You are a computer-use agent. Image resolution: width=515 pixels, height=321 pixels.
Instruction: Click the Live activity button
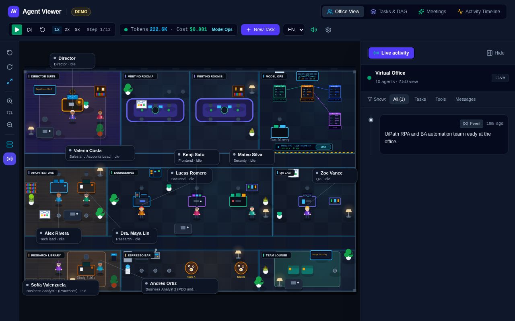[391, 53]
